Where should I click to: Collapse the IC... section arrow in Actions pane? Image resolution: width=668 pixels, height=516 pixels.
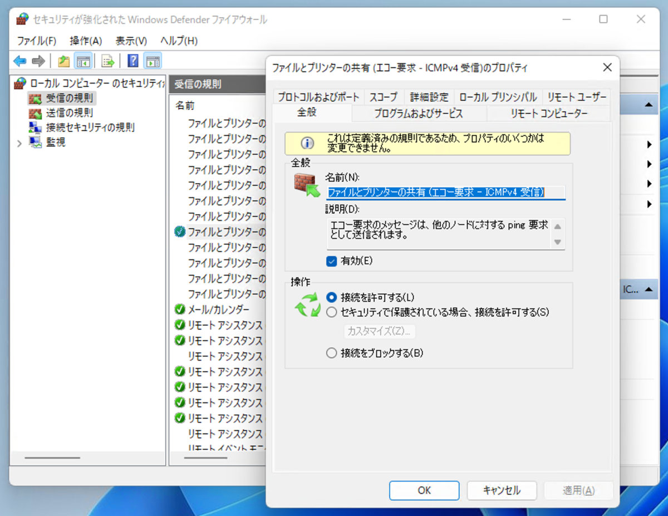tap(649, 290)
